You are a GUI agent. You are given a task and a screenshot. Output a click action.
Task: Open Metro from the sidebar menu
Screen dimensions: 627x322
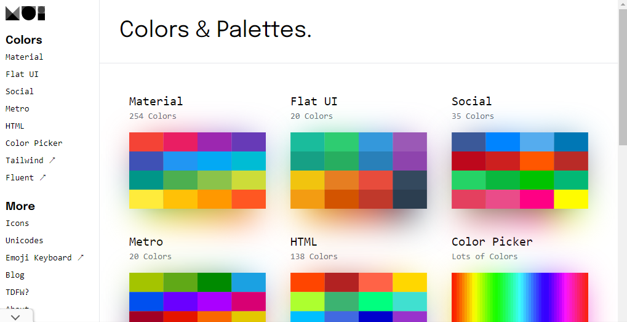(17, 108)
